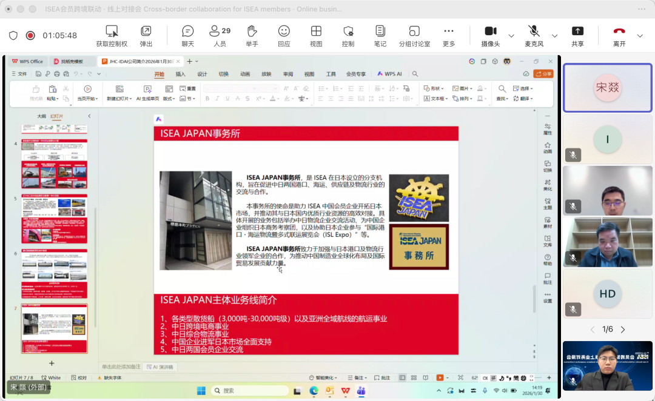Click the orange 分享 share button in WPS
Viewport: 655px width, 401px height.
pyautogui.click(x=543, y=74)
